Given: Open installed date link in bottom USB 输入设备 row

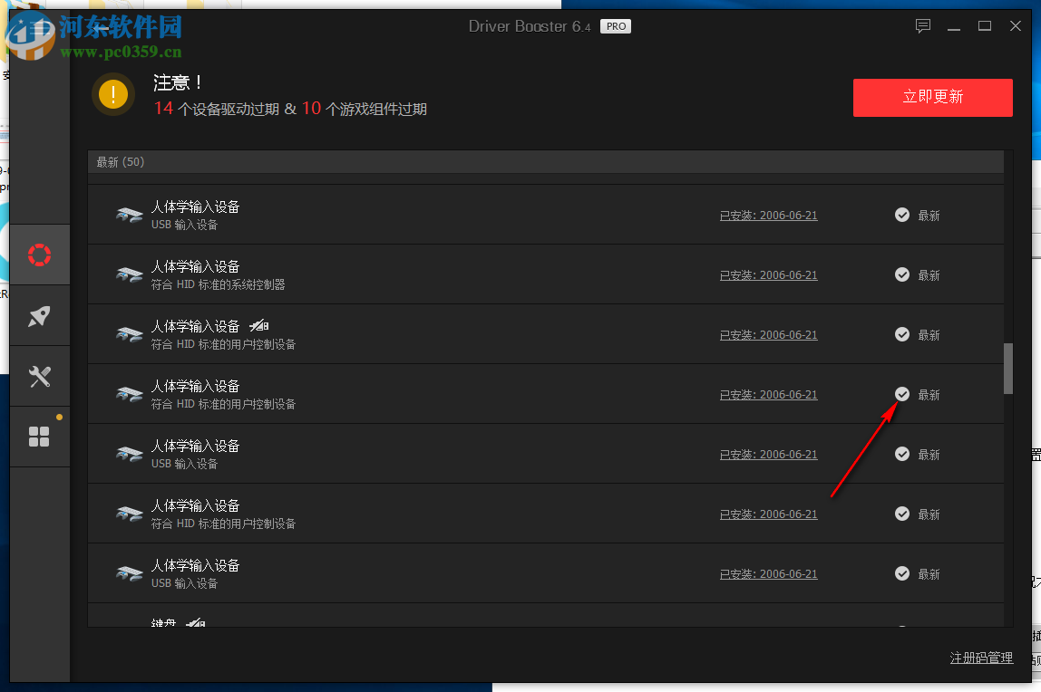Looking at the screenshot, I should click(x=768, y=574).
